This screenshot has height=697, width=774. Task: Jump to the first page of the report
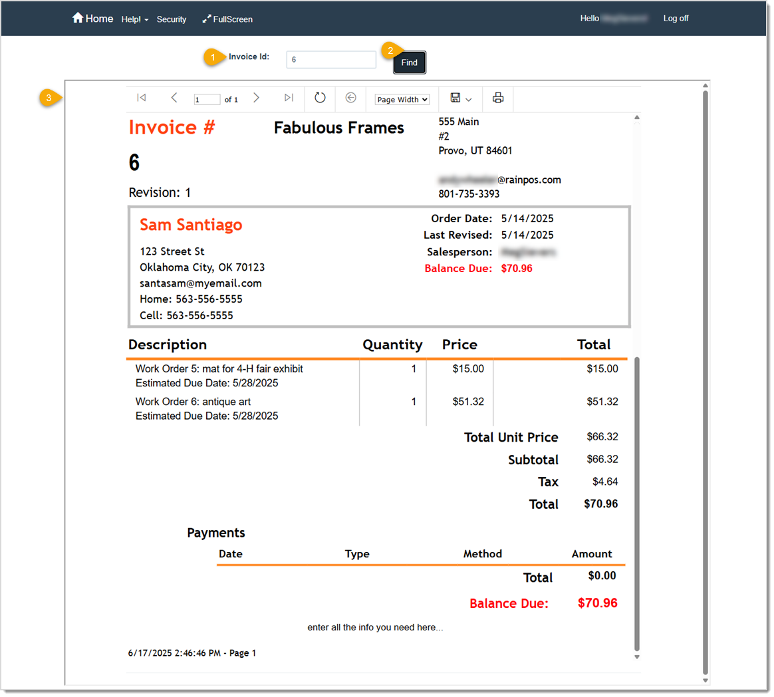tap(141, 98)
